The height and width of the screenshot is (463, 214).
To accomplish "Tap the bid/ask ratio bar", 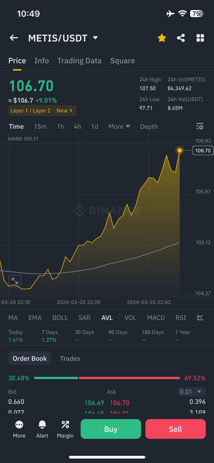I will (107, 378).
